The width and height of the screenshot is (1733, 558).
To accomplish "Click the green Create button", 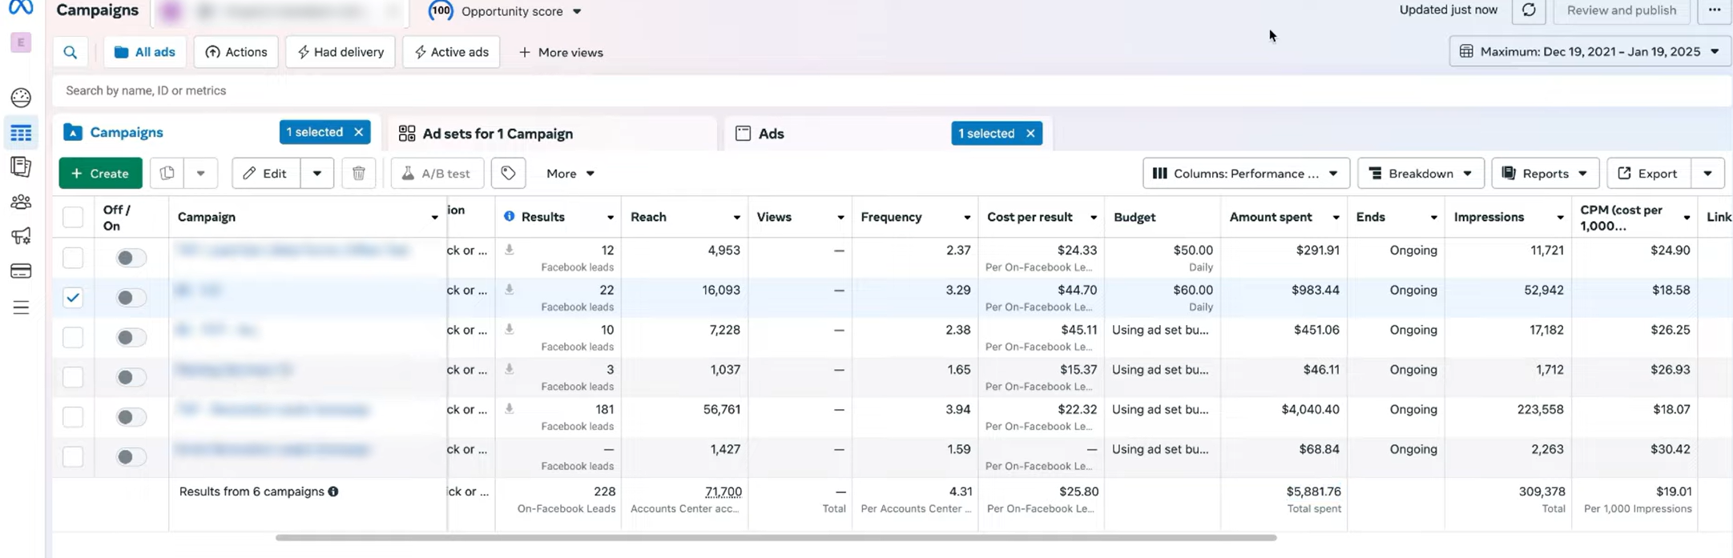I will click(100, 174).
